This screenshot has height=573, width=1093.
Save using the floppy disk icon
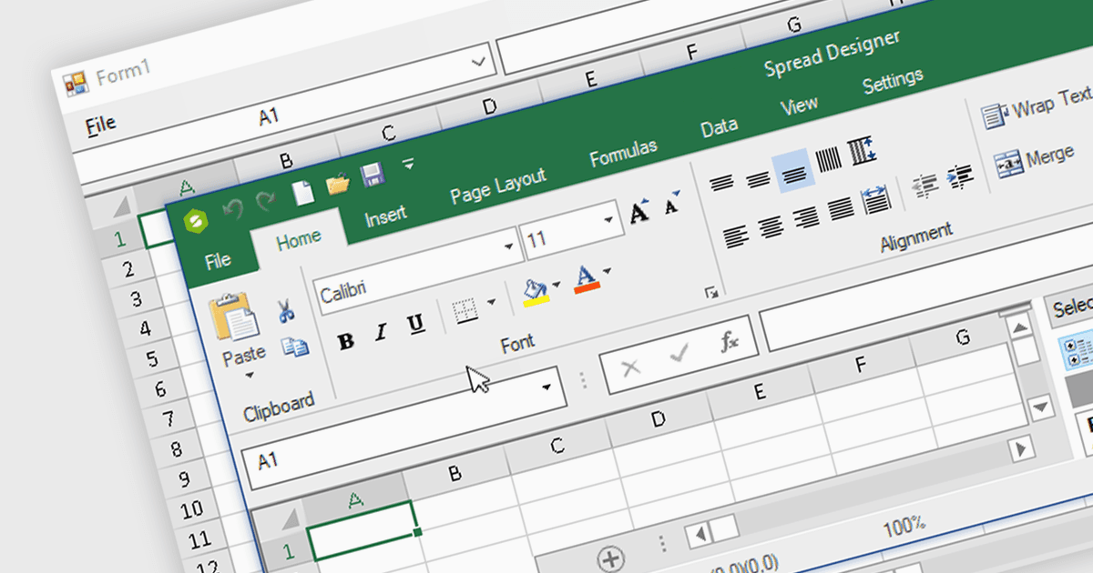click(x=371, y=175)
